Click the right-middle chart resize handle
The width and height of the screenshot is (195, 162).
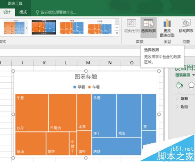(x=159, y=114)
